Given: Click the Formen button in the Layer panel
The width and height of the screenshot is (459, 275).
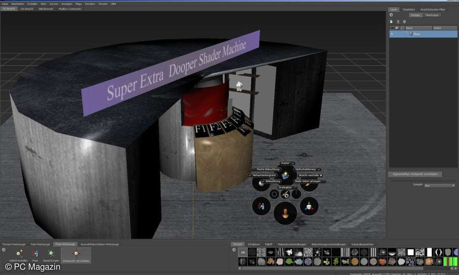Looking at the screenshot, I should [x=415, y=15].
